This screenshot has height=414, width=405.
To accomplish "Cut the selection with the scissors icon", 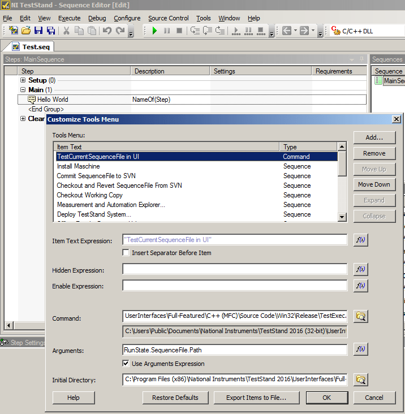I will pyautogui.click(x=66, y=31).
